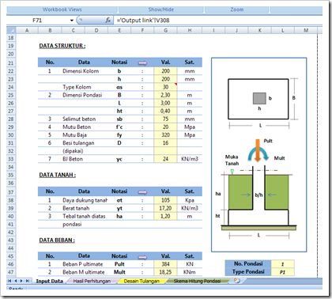Go to next sheet navigation arrow
The height and width of the screenshot is (299, 332).
(x=21, y=281)
